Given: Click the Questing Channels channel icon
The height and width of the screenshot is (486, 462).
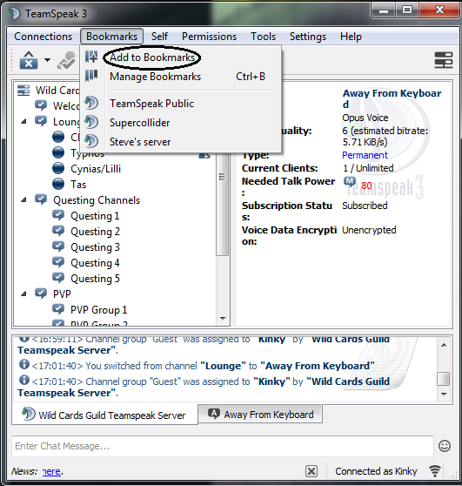Looking at the screenshot, I should tap(41, 199).
